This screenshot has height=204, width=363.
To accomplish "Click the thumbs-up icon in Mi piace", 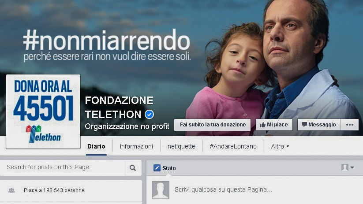I will (262, 125).
